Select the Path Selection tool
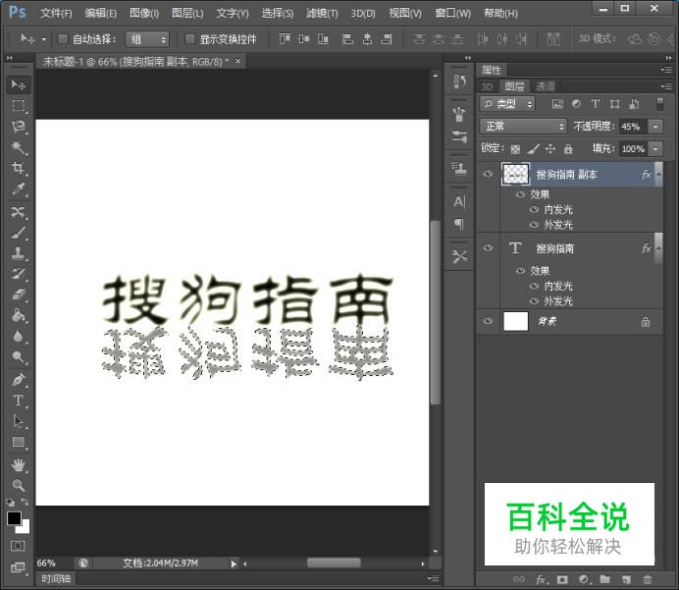Screen dimensions: 679x590 18,421
